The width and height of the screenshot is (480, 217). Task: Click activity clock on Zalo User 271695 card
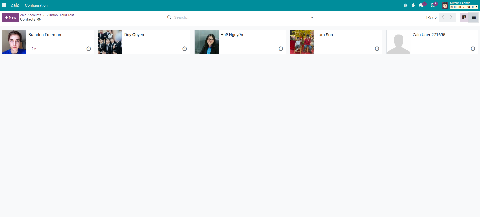pyautogui.click(x=473, y=49)
